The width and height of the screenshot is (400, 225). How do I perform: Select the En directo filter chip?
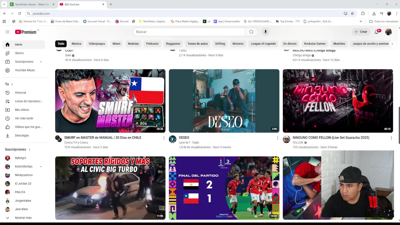tap(290, 44)
